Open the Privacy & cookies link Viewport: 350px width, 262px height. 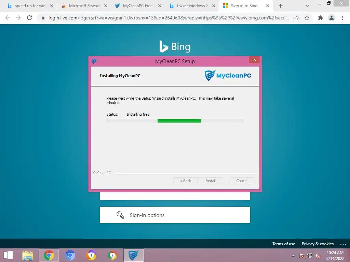(318, 244)
